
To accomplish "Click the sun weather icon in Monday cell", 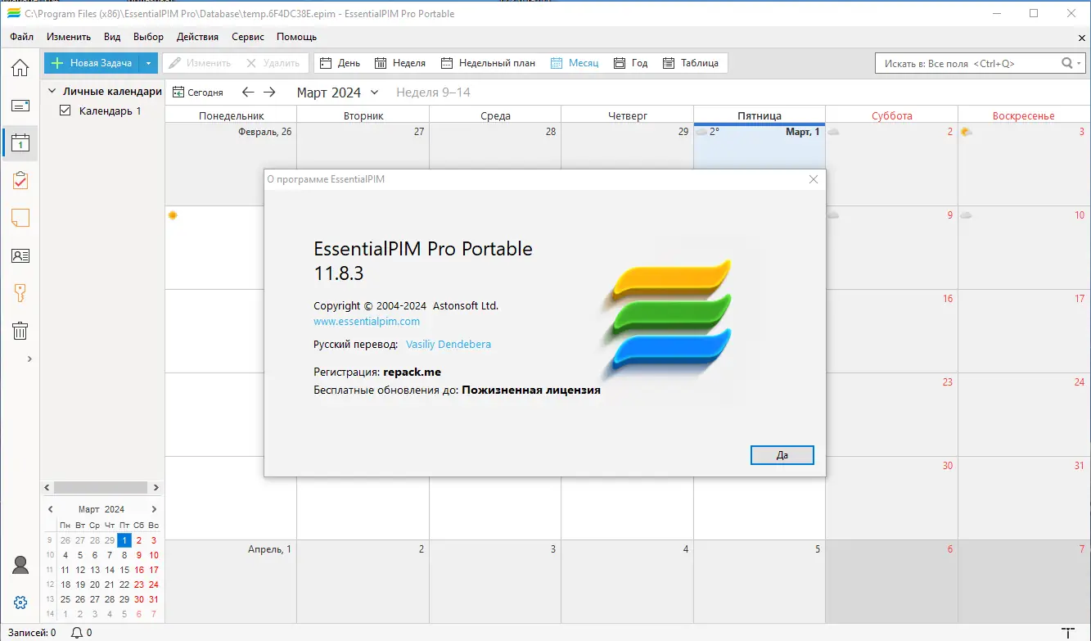I will 172,215.
